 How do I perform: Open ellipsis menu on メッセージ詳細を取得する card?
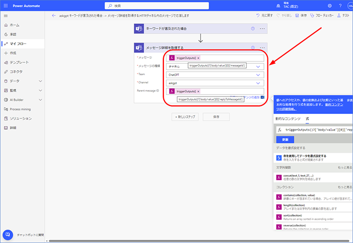pyautogui.click(x=262, y=48)
